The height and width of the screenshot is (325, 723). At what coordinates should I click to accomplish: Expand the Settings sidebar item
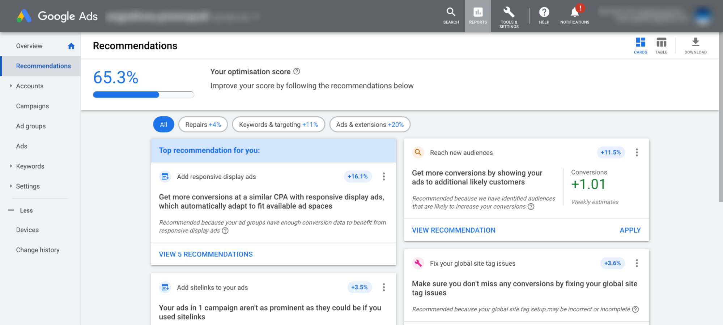pyautogui.click(x=11, y=186)
